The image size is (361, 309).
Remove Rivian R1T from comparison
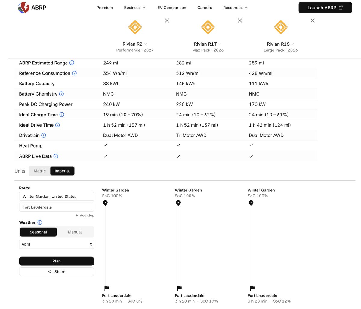pyautogui.click(x=240, y=20)
